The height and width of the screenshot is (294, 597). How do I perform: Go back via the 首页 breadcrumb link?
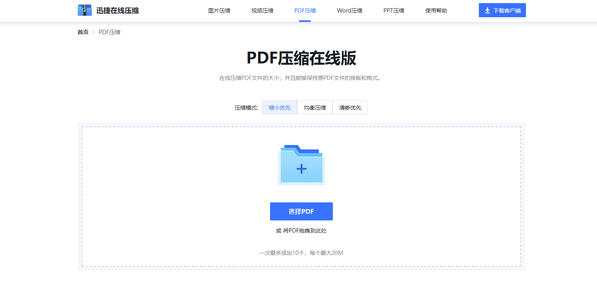(x=83, y=32)
